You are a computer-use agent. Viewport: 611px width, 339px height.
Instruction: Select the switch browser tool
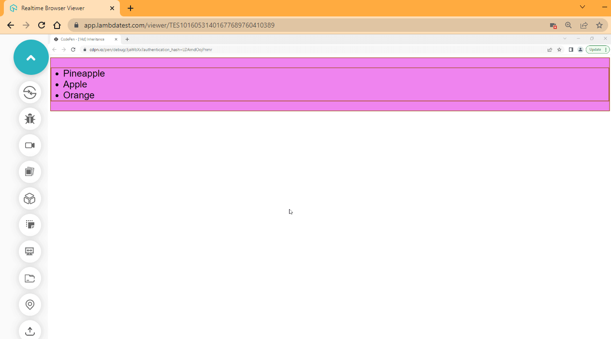[30, 93]
